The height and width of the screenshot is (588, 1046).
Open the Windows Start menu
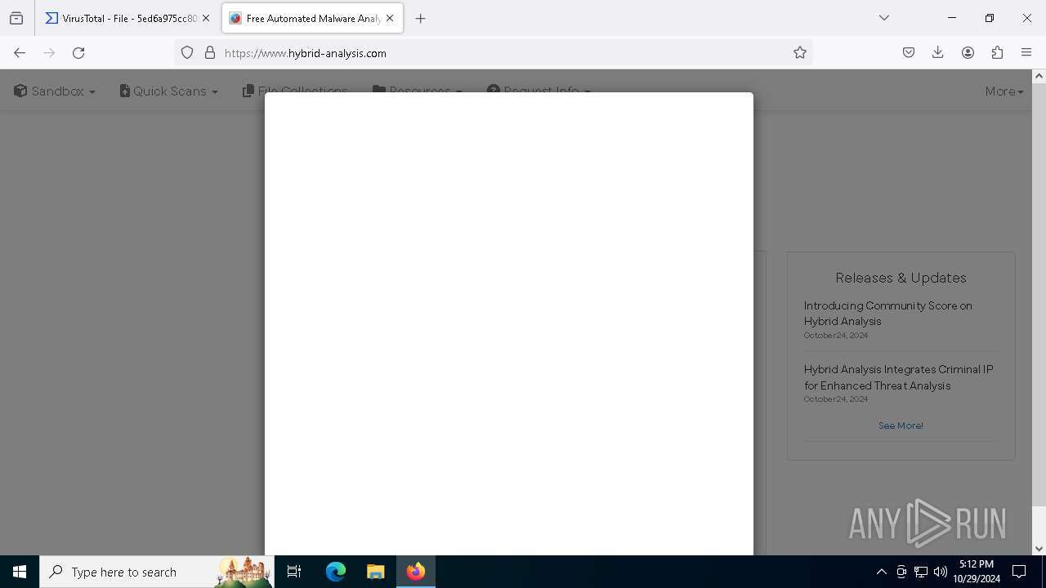pyautogui.click(x=20, y=572)
